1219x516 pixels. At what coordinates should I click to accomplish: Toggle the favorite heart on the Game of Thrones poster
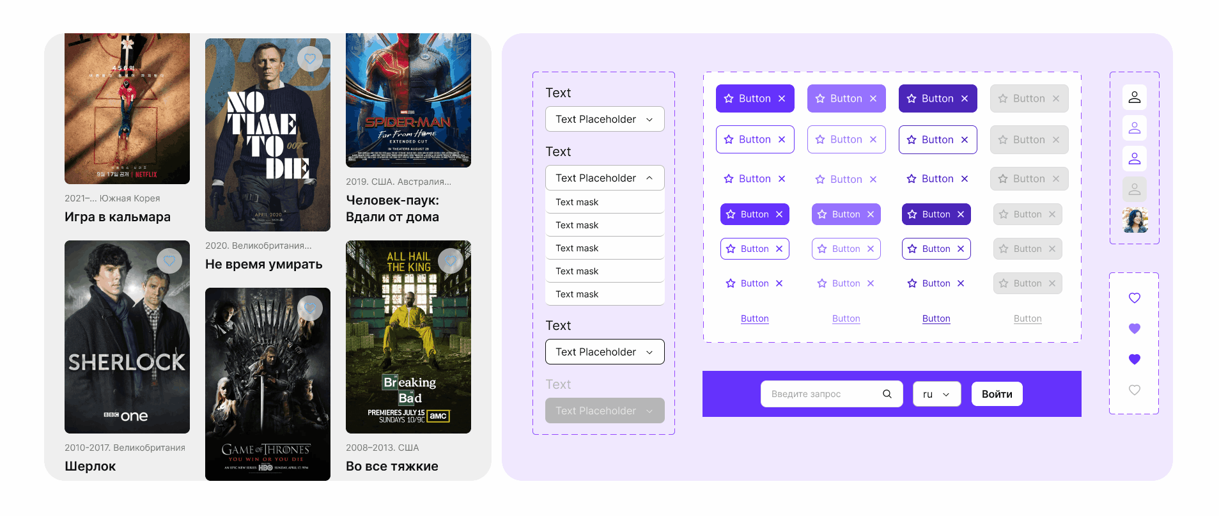[x=310, y=308]
